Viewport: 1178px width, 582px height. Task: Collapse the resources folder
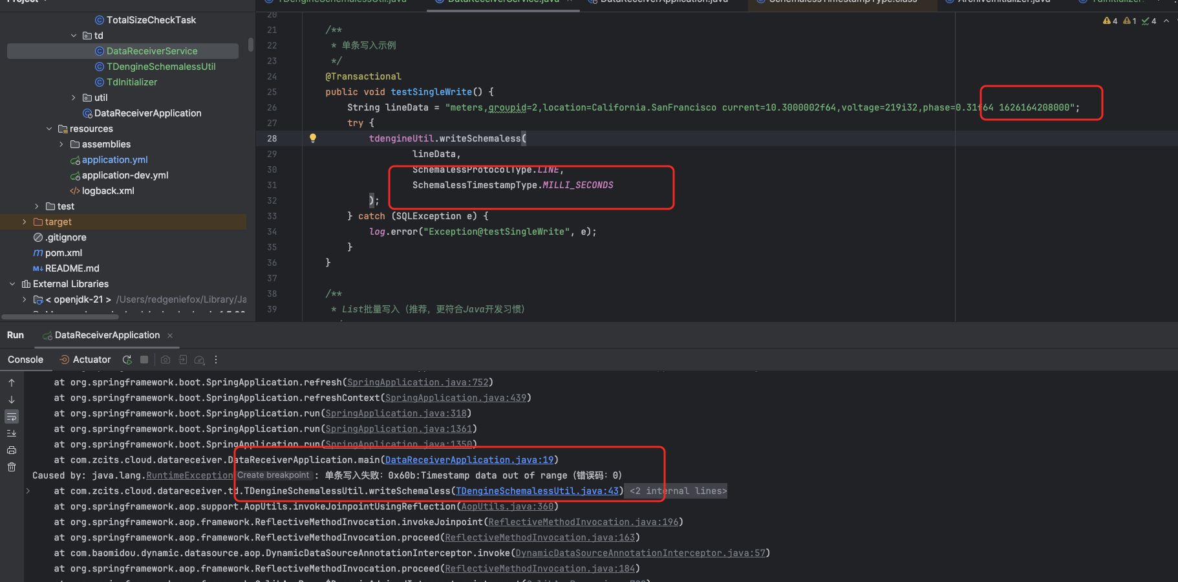tap(49, 129)
